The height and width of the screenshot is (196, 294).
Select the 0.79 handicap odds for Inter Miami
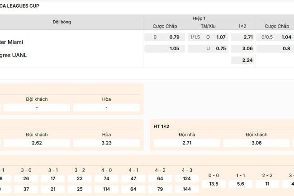tap(174, 37)
